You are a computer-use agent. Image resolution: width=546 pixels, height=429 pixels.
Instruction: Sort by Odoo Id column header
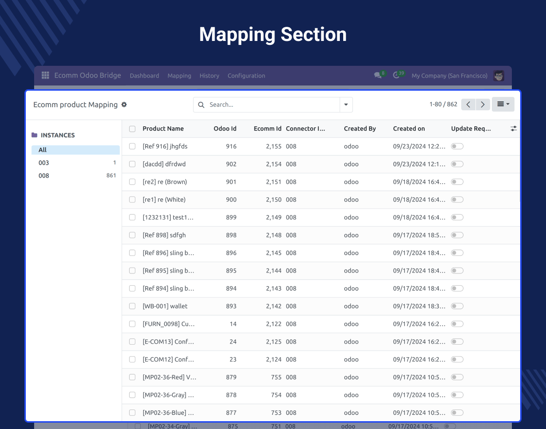click(225, 129)
